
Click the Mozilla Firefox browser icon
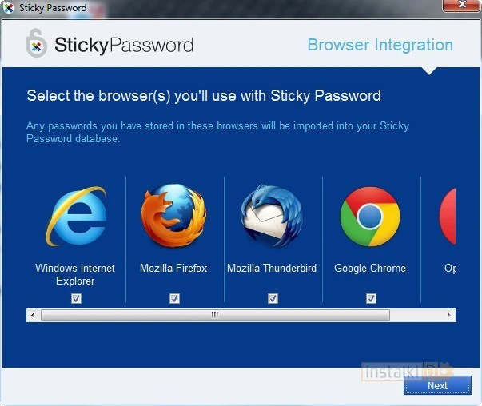click(x=173, y=216)
